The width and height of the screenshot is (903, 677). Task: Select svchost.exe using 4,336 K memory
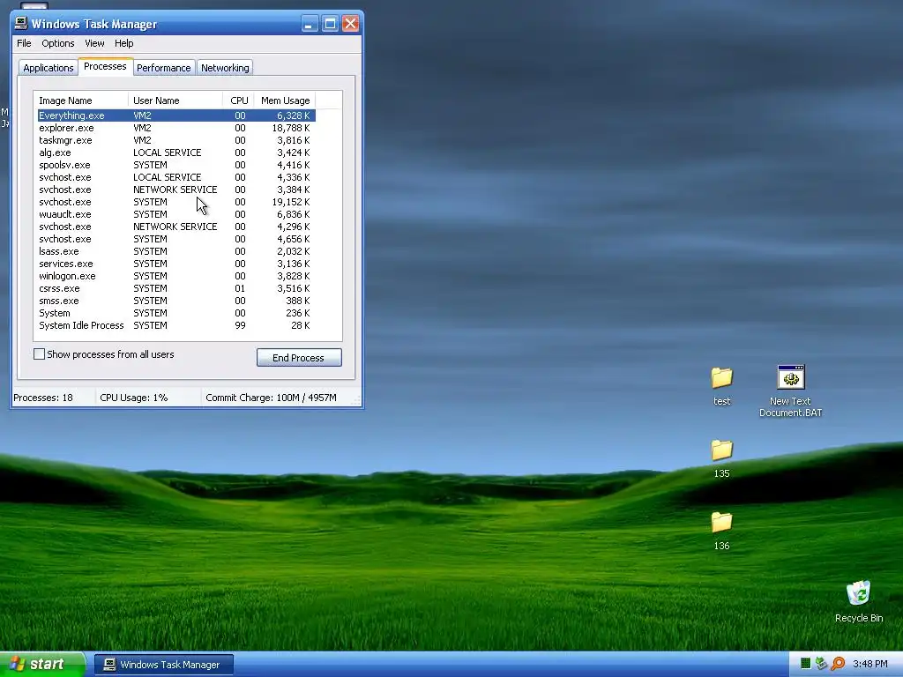176,177
